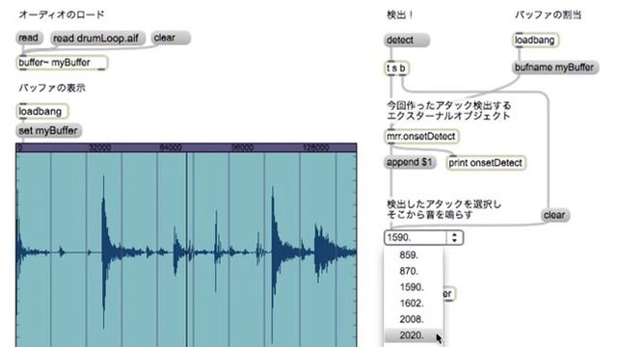This screenshot has height=347, width=617.
Task: Select the 'print onsetDetect' object
Action: tap(486, 163)
